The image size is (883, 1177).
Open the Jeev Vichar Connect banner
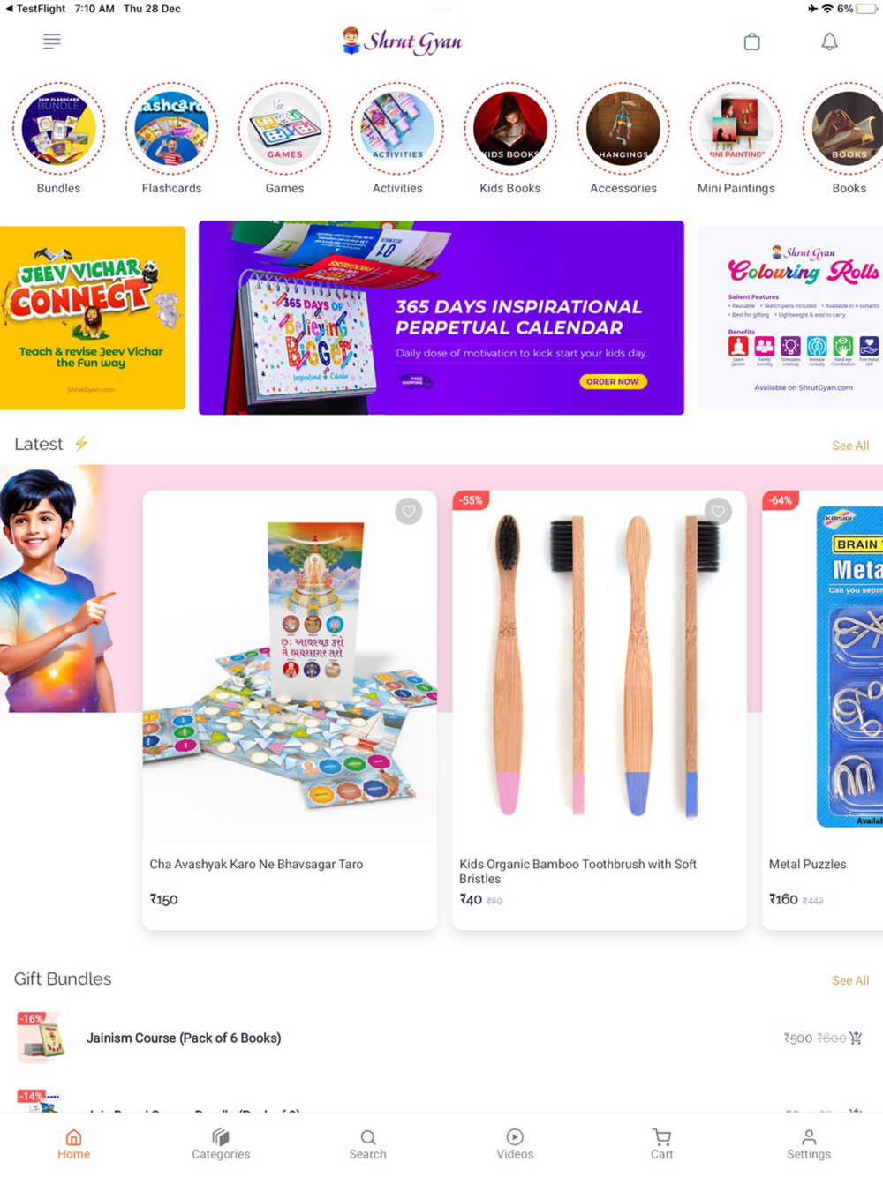pyautogui.click(x=93, y=318)
